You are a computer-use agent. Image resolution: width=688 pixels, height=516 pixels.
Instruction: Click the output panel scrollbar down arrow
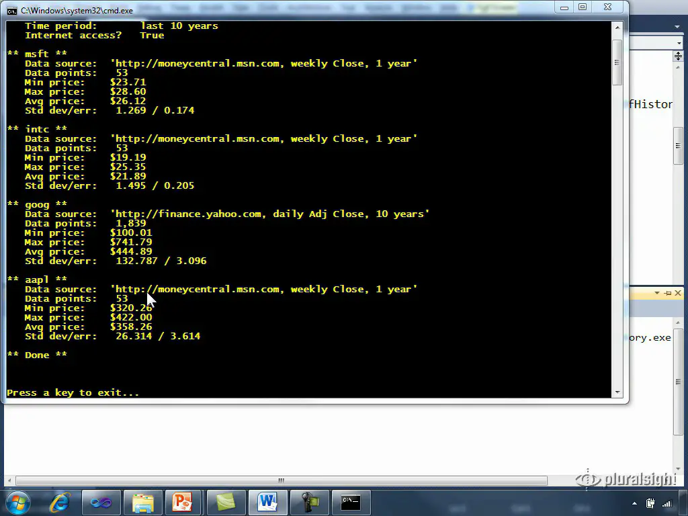679,469
